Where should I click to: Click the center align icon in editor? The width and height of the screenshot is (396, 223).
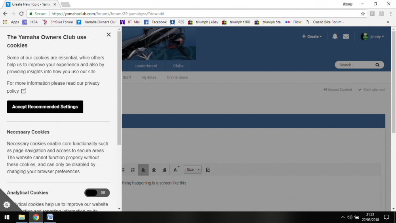154,170
